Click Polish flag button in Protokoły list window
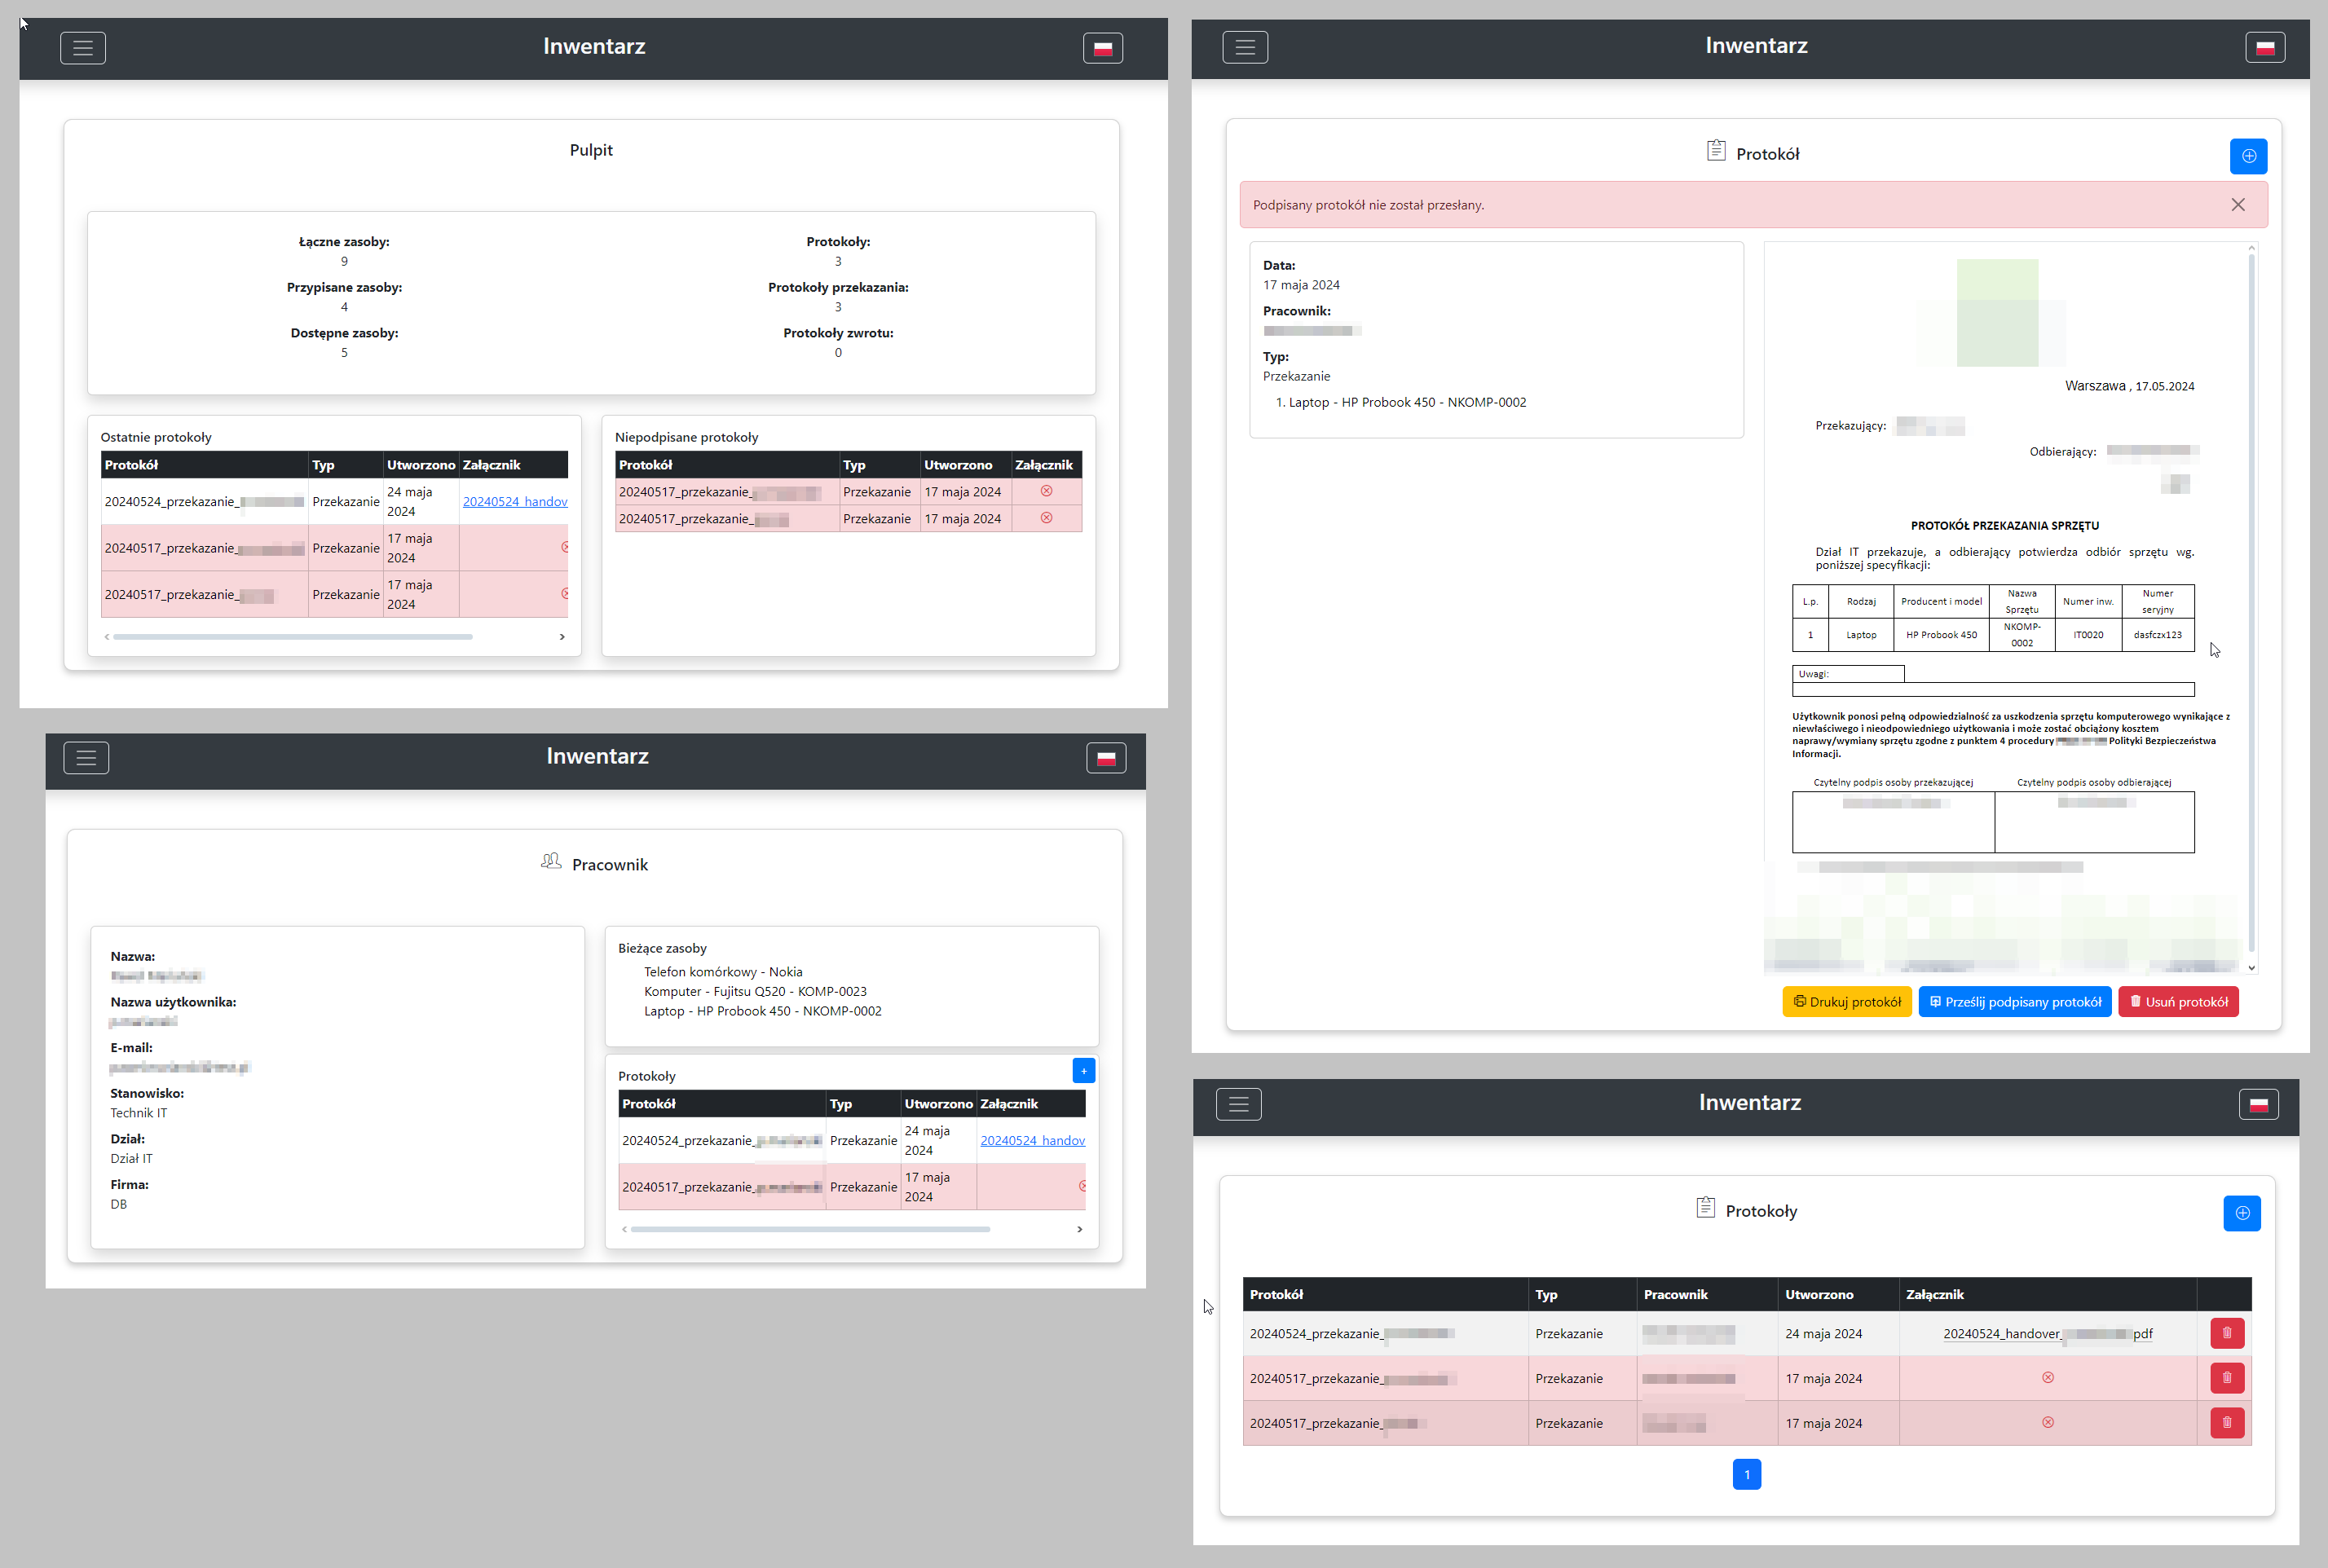The height and width of the screenshot is (1568, 2328). [x=2259, y=1104]
